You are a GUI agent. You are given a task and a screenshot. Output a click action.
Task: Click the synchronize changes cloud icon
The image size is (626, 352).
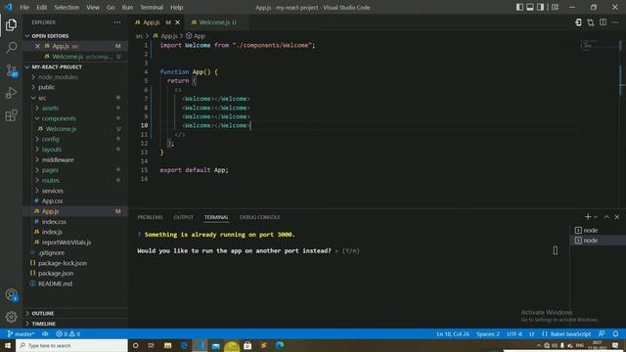[45, 334]
